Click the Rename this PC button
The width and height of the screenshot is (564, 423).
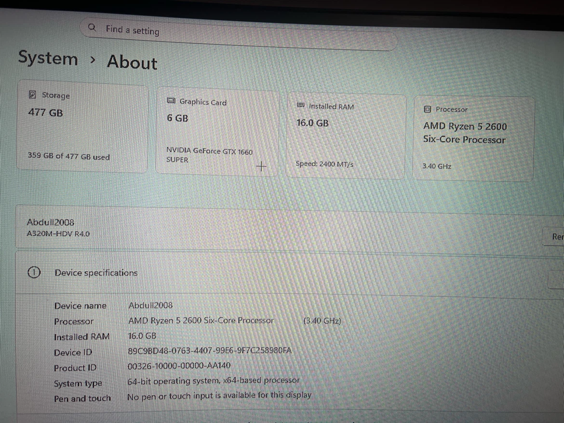click(554, 236)
